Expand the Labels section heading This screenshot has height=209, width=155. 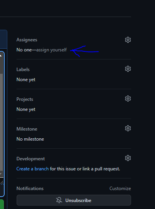click(x=23, y=70)
